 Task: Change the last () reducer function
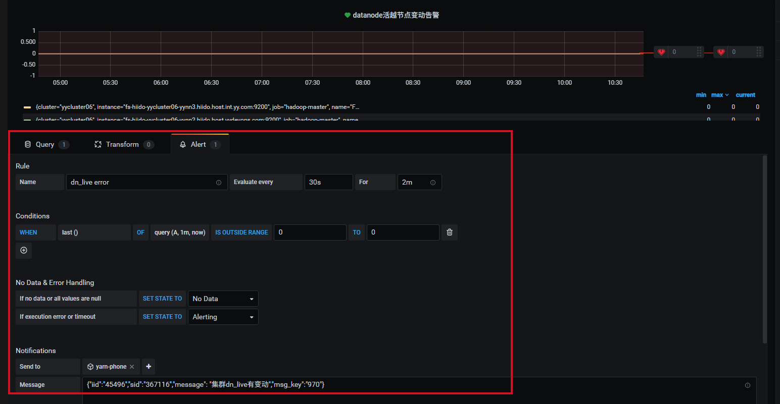click(94, 233)
